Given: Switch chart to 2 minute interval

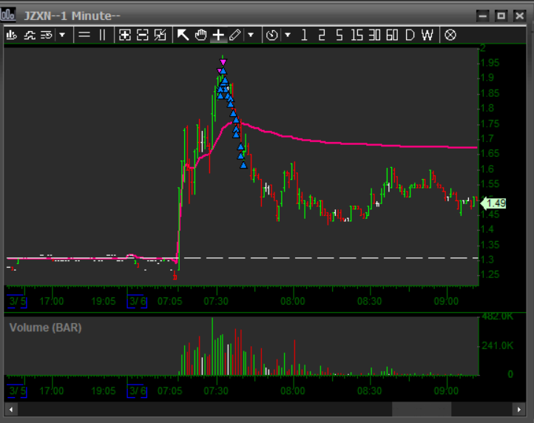Looking at the screenshot, I should (322, 35).
